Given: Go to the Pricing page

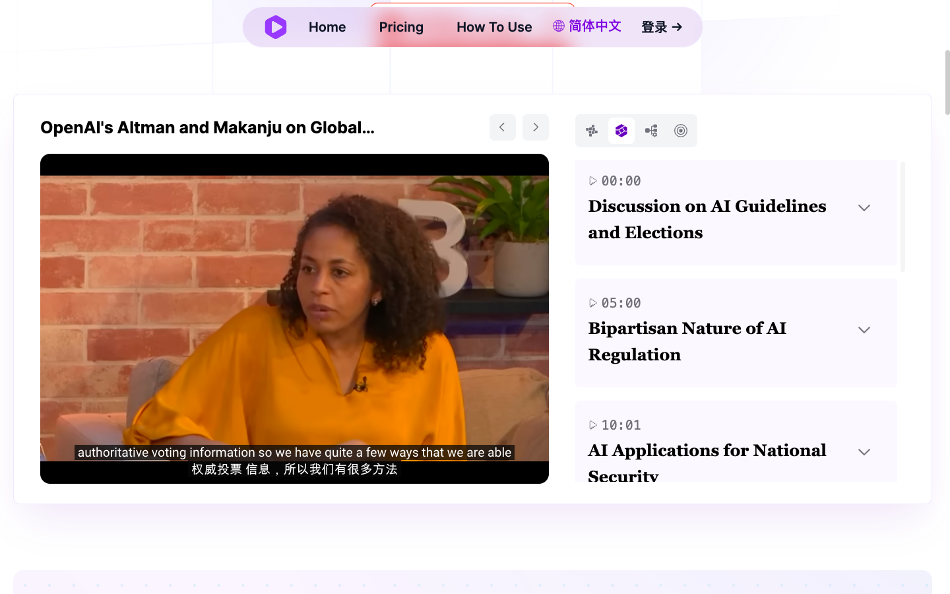Looking at the screenshot, I should [x=401, y=27].
